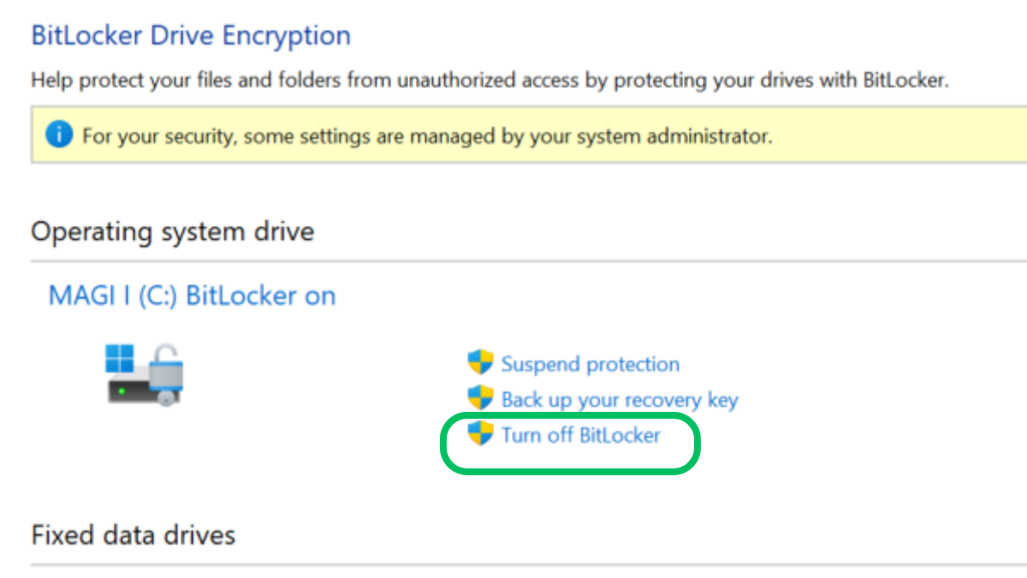Click the shield icon next to Back up your recovery key
The image size is (1027, 578).
480,399
